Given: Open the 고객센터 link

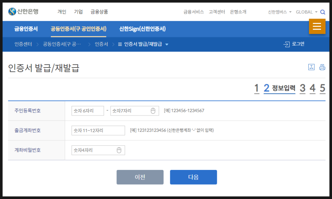Looking at the screenshot, I should [217, 11].
